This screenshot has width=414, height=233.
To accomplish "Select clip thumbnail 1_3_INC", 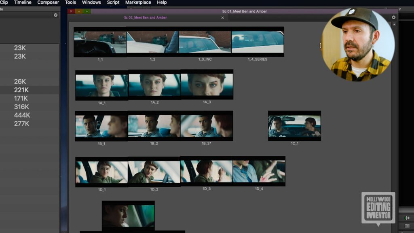I will pos(205,42).
